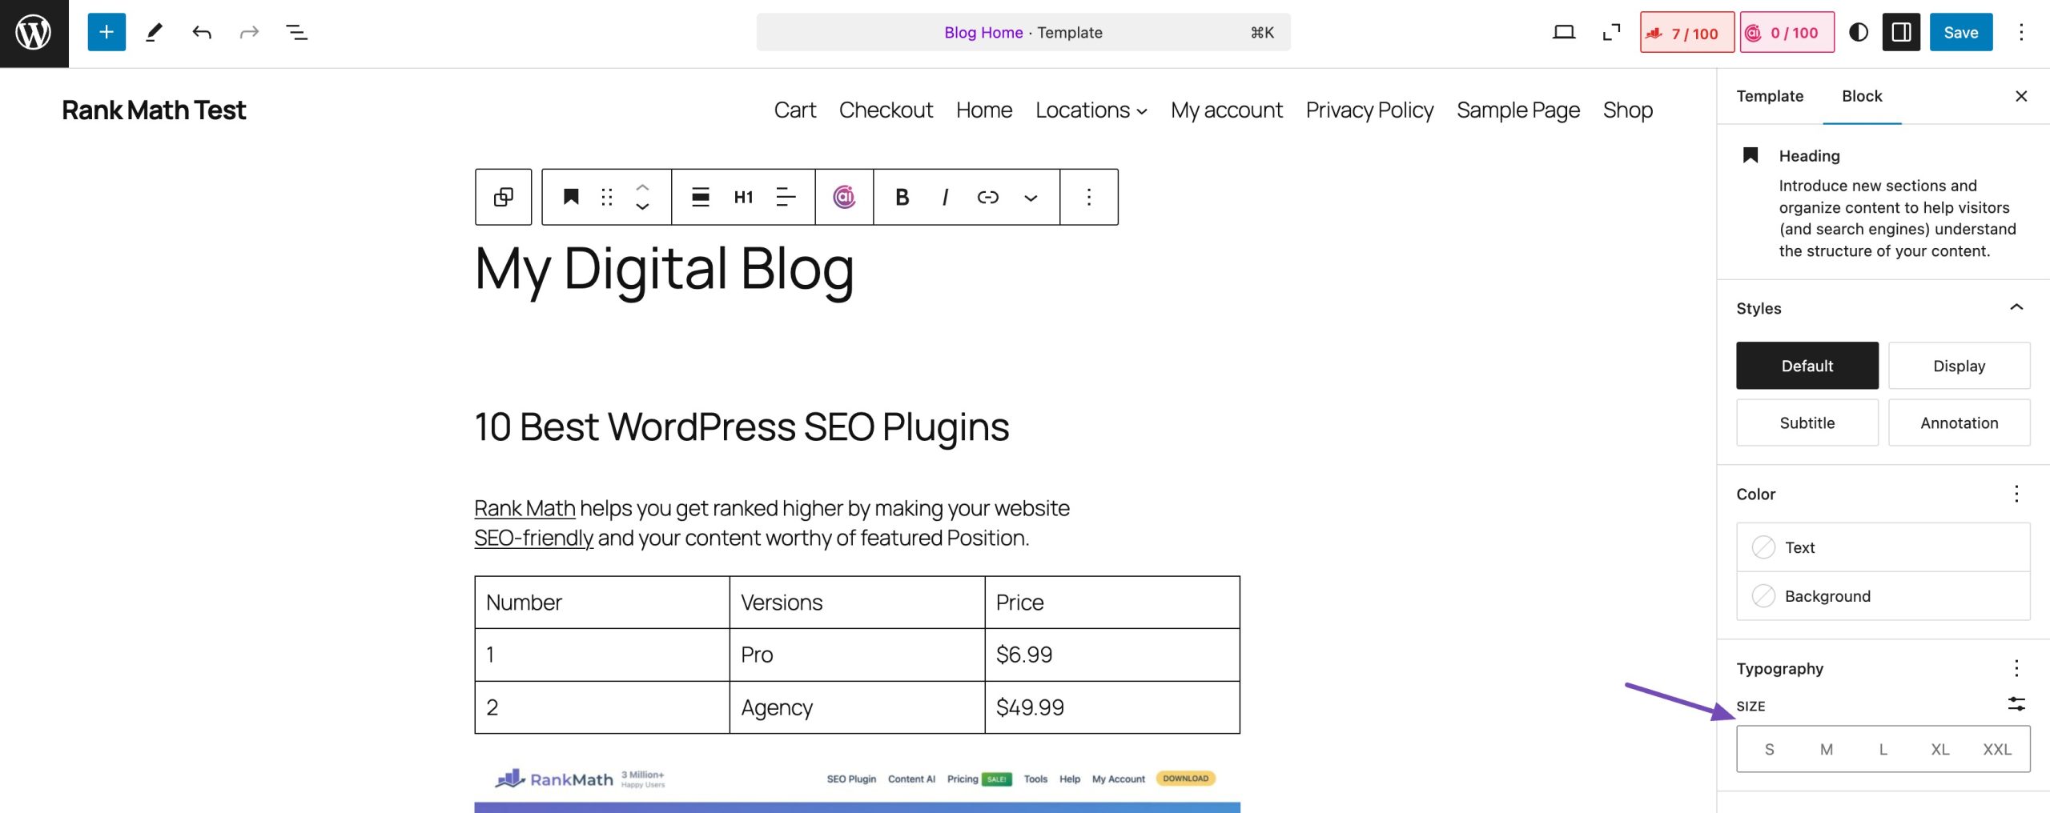Set custom font size
2050x813 pixels.
click(2016, 704)
